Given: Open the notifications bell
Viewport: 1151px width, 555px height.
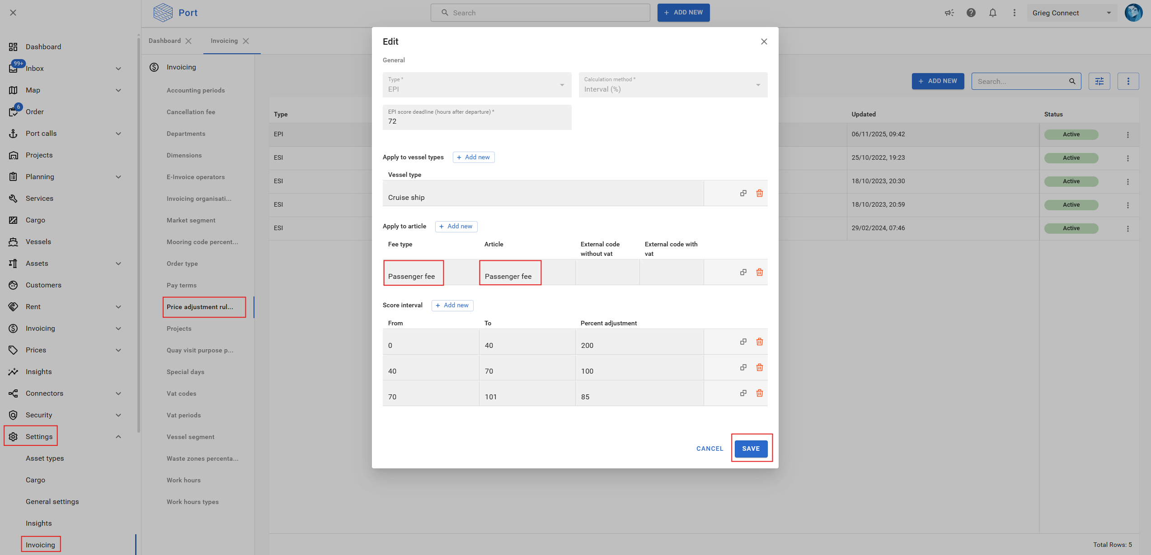Looking at the screenshot, I should 992,13.
